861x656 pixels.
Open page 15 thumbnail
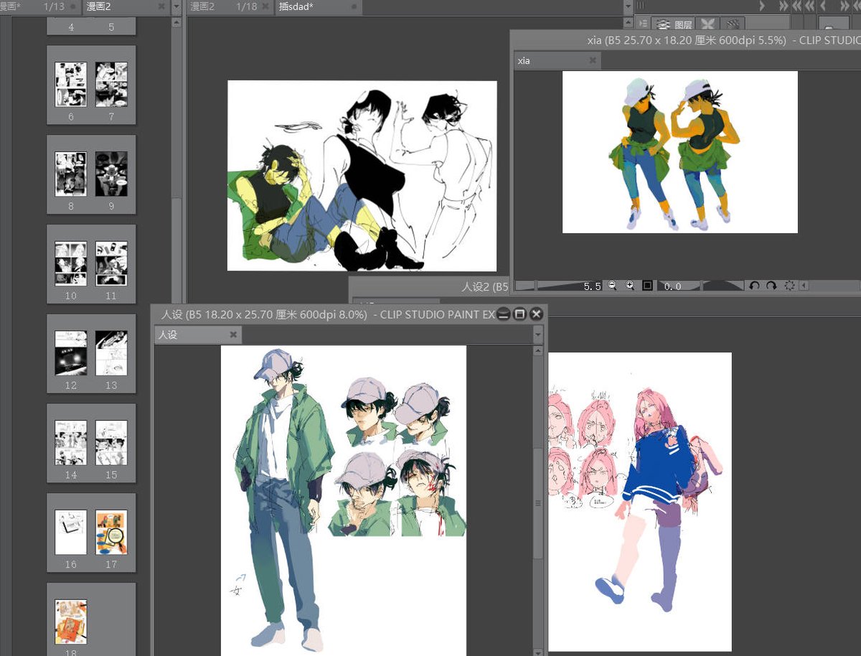tap(111, 442)
